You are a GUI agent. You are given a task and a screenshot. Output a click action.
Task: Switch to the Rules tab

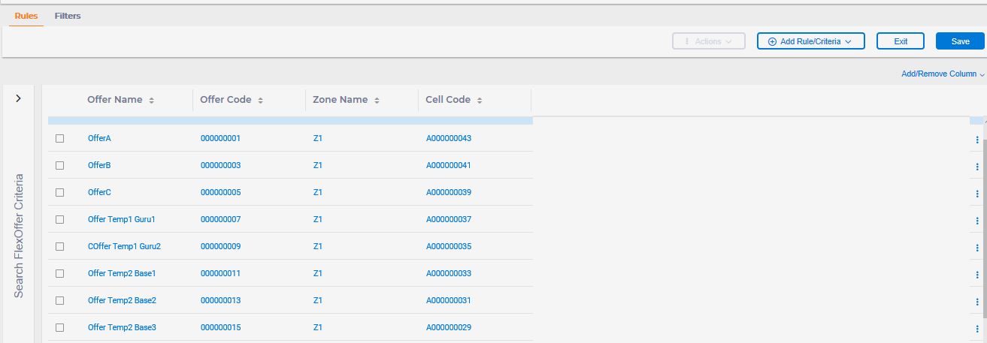(26, 16)
